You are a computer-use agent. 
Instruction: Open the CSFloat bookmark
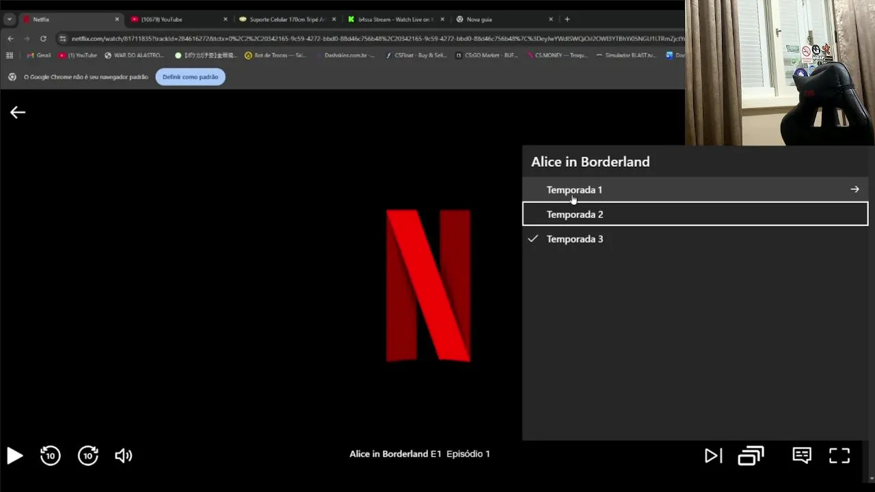[x=416, y=55]
